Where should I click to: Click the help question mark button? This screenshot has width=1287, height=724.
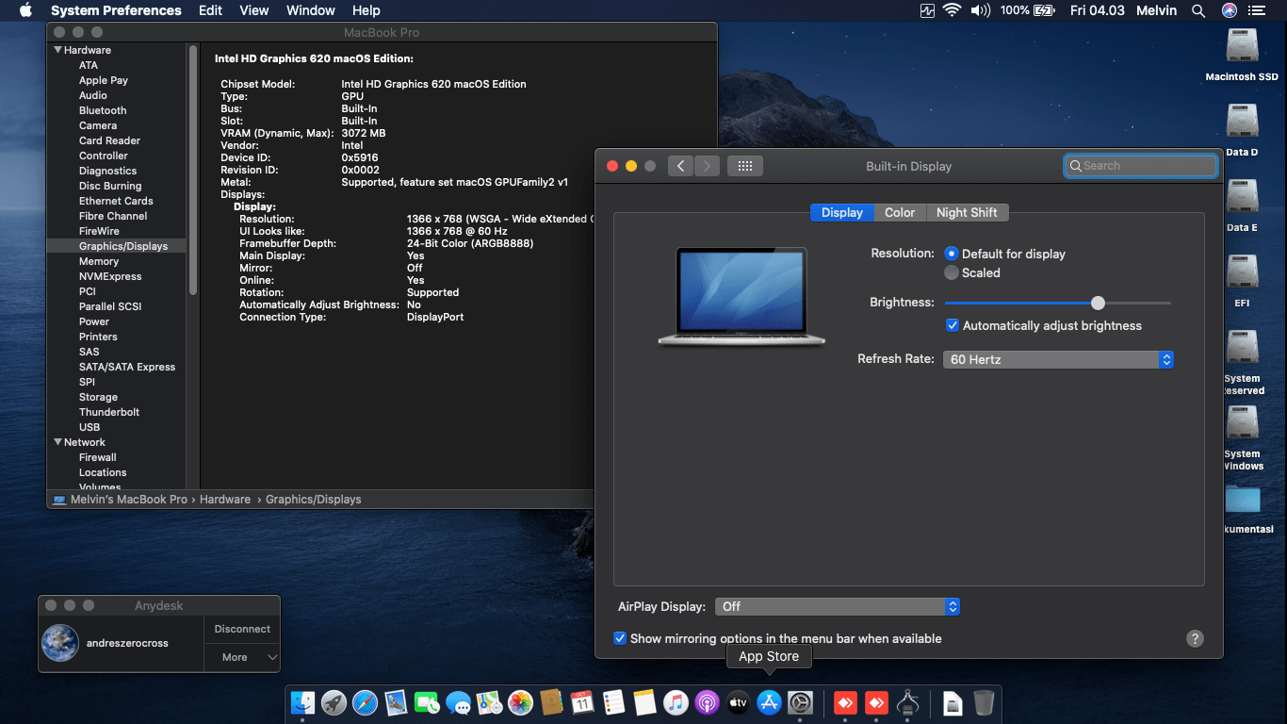pyautogui.click(x=1195, y=638)
